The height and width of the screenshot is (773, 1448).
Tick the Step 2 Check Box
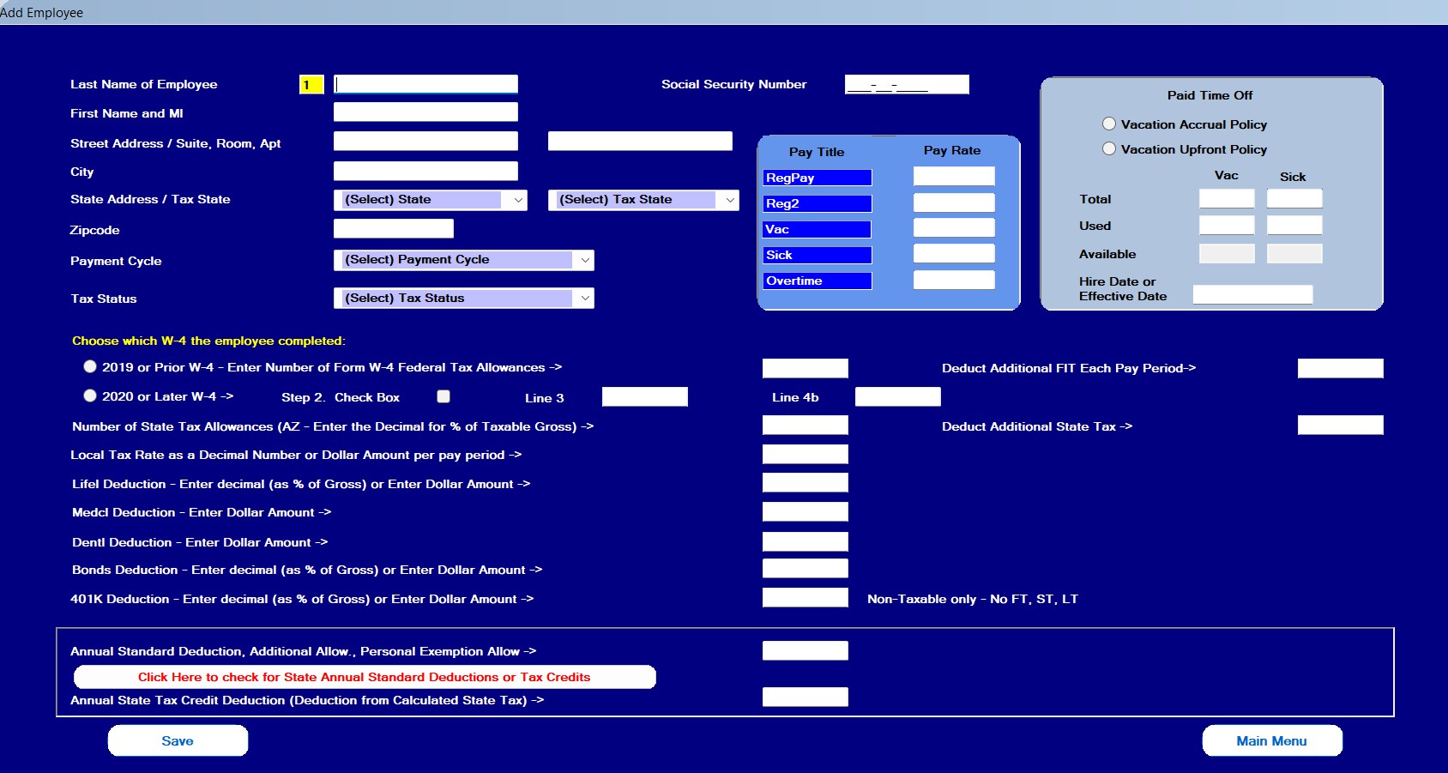coord(443,396)
